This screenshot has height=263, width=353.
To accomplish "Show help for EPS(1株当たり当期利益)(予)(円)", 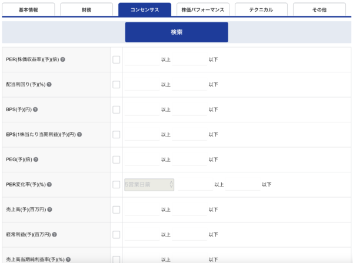I will tap(79, 135).
